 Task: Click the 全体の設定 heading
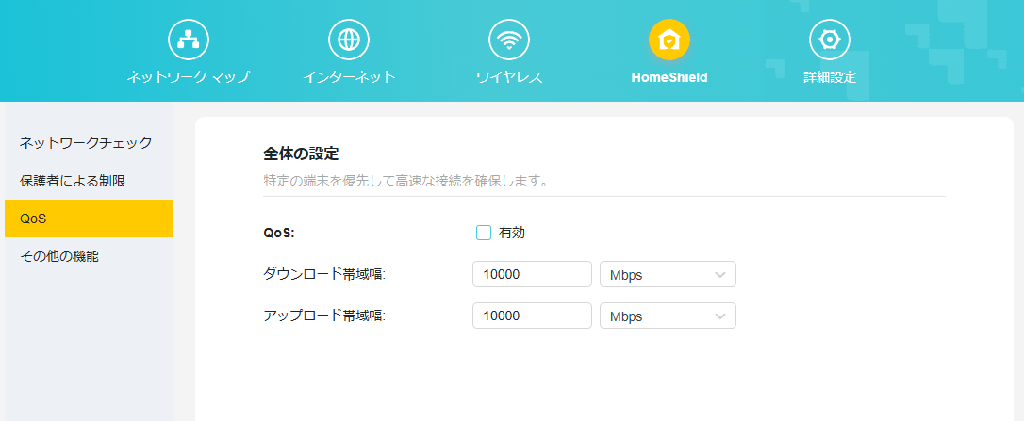coord(301,154)
